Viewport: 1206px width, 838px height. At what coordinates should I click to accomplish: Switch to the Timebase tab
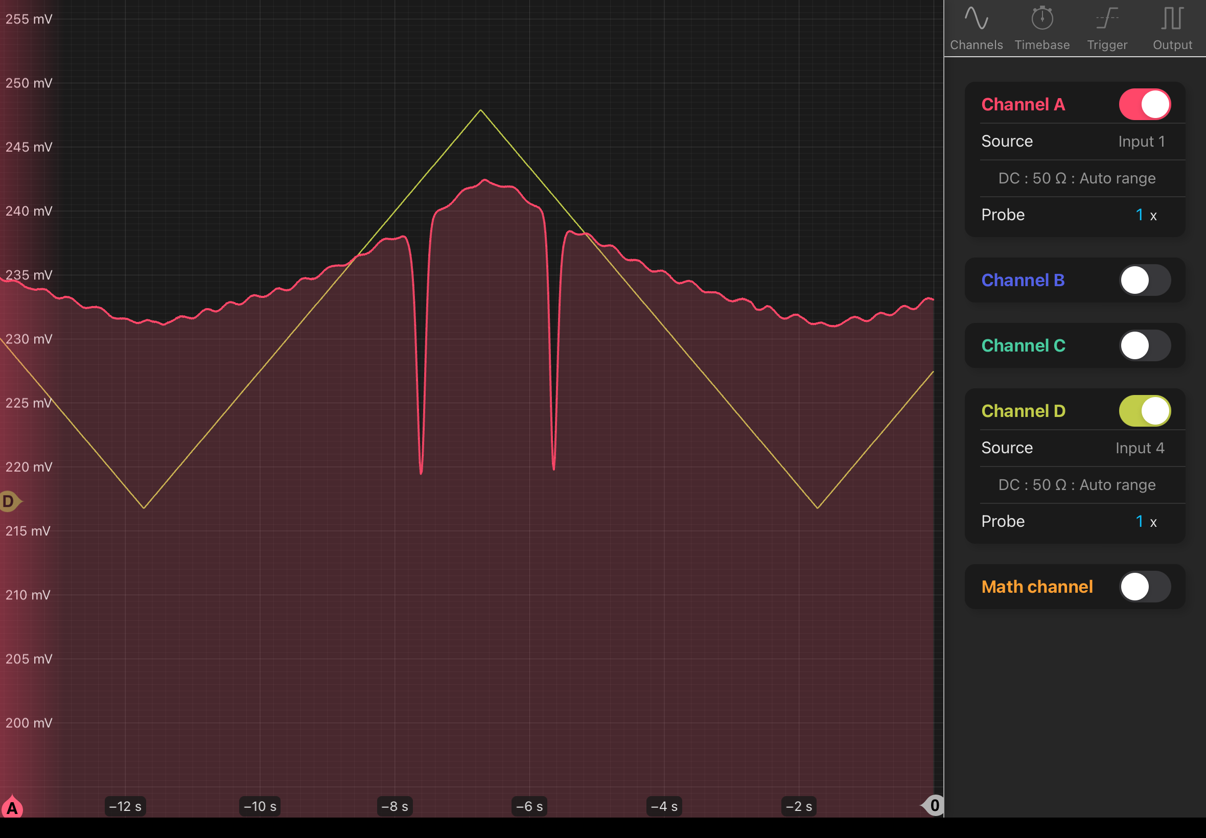1041,28
